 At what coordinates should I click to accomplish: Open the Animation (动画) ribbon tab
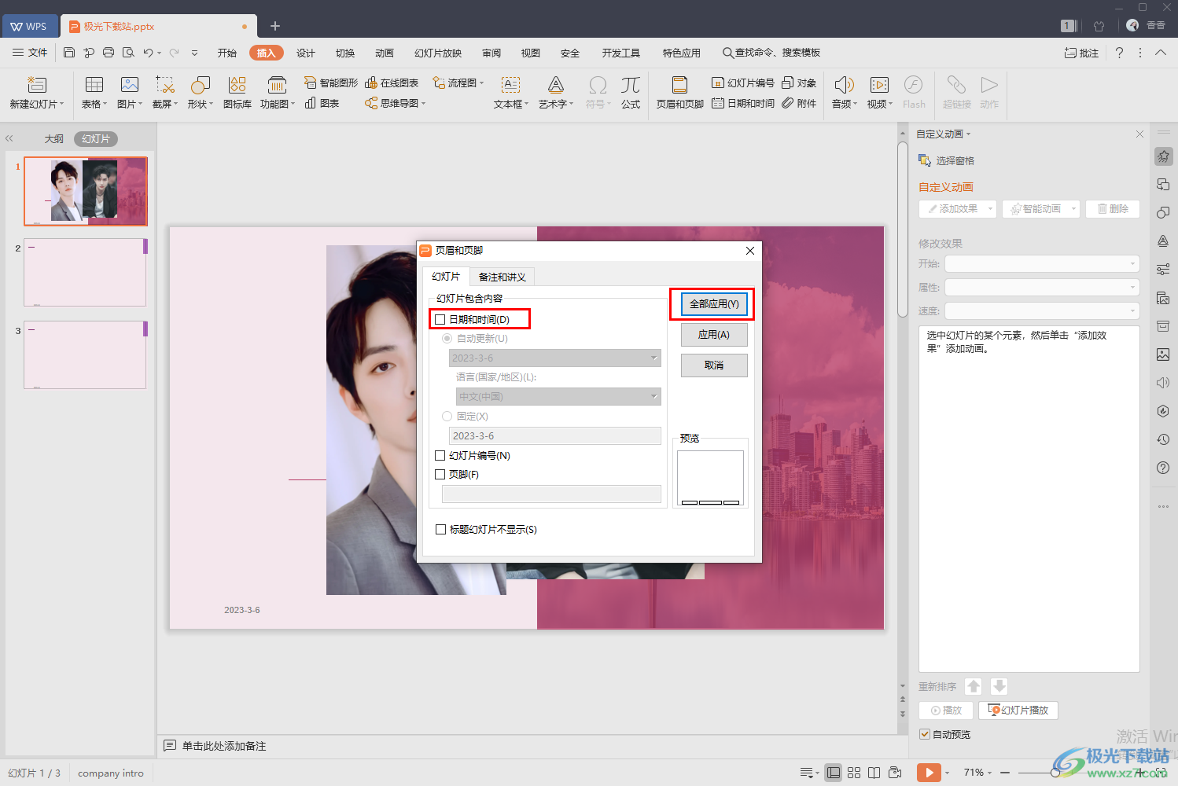click(x=385, y=53)
